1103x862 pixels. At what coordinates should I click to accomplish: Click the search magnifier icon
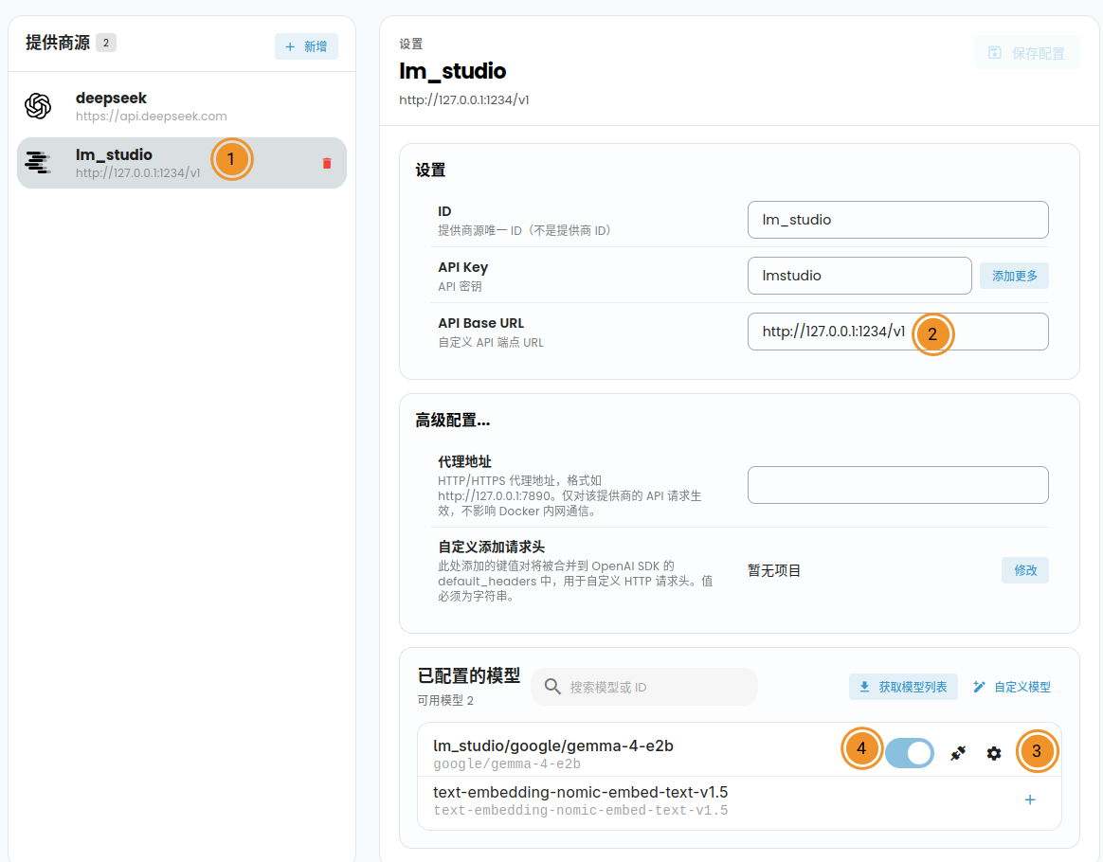click(552, 686)
